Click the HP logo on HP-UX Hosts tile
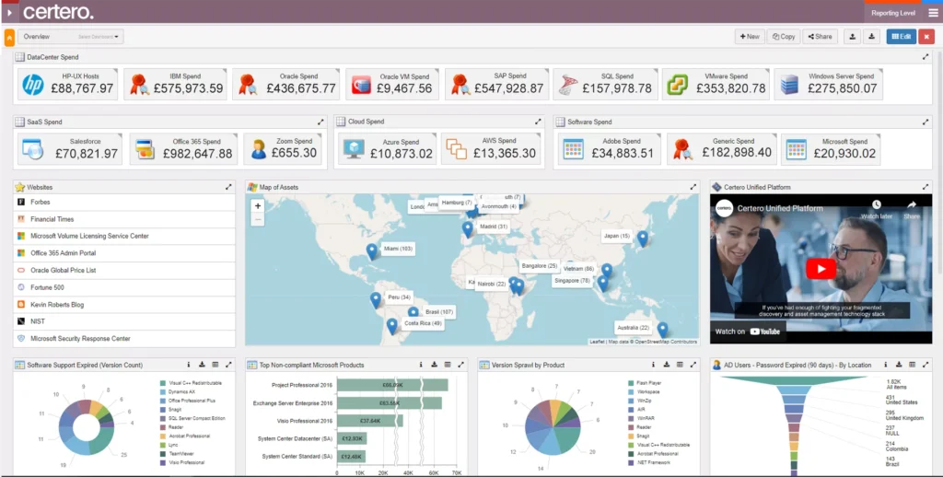943x477 pixels. (x=33, y=85)
